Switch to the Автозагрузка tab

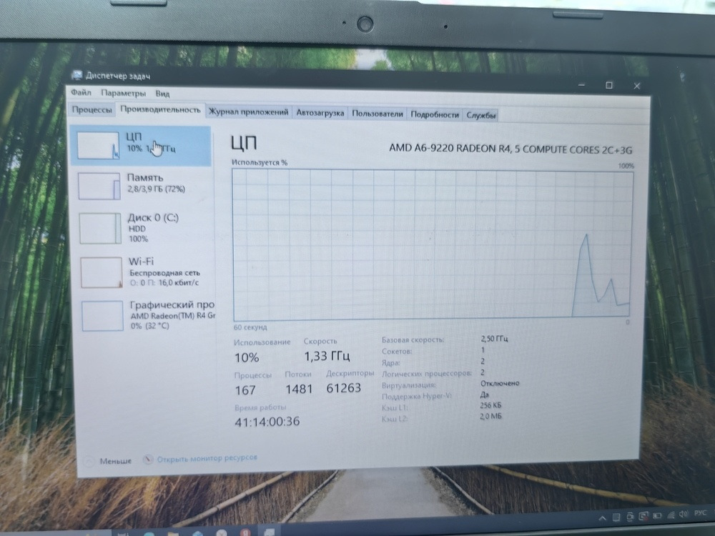tap(319, 112)
